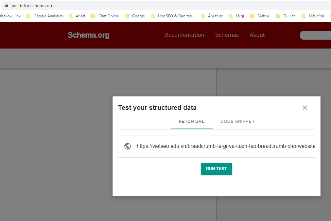Switch to the FETCH URL tab
The height and width of the screenshot is (221, 331).
pyautogui.click(x=191, y=121)
